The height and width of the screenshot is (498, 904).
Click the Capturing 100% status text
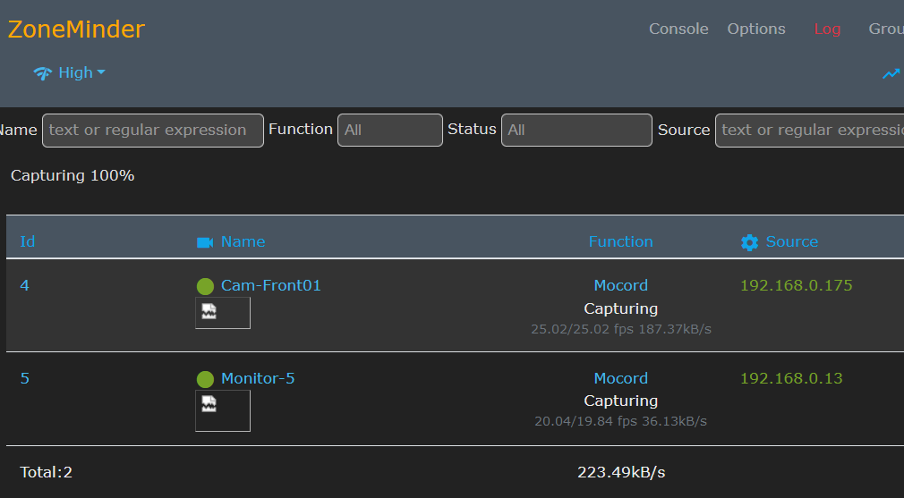tap(72, 175)
